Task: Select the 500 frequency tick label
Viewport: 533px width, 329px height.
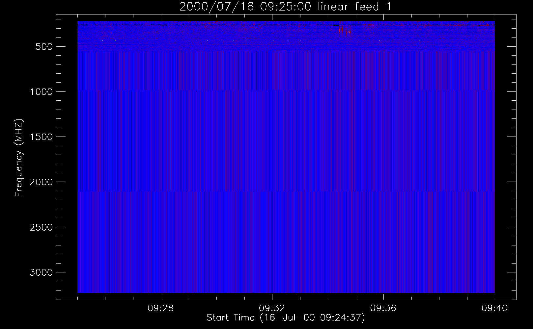Action: click(44, 47)
